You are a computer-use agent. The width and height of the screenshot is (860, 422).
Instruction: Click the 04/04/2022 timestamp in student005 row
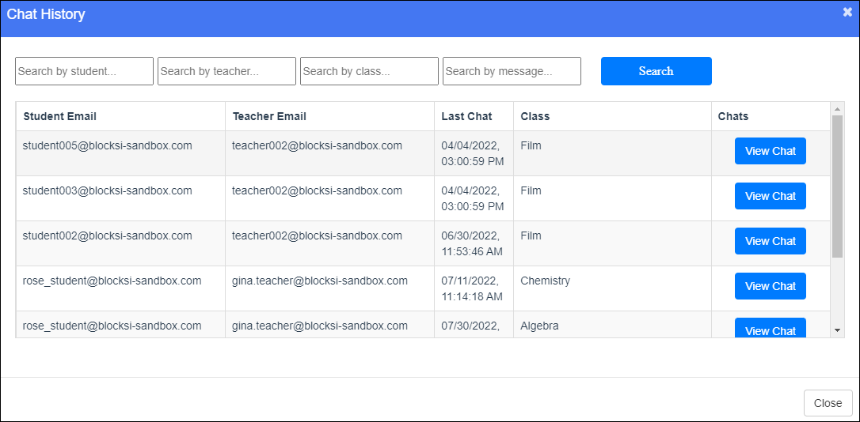pos(472,154)
